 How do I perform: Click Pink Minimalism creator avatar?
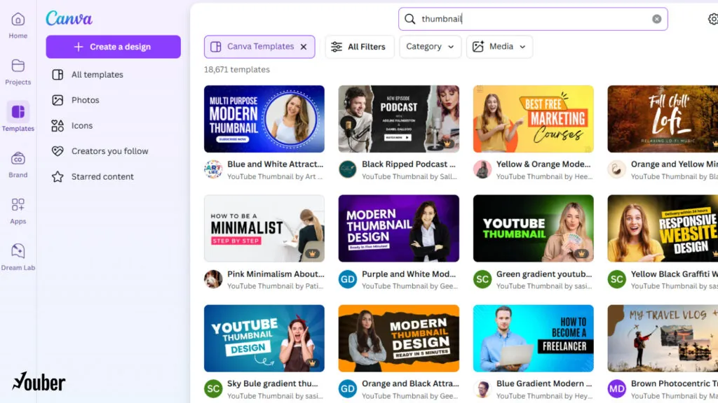coord(213,279)
